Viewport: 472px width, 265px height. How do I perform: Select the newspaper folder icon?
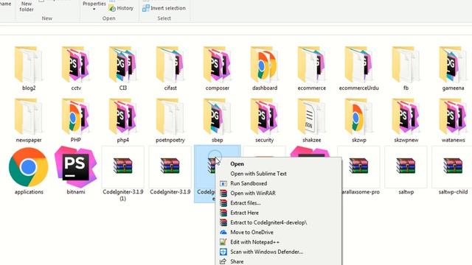pos(29,116)
